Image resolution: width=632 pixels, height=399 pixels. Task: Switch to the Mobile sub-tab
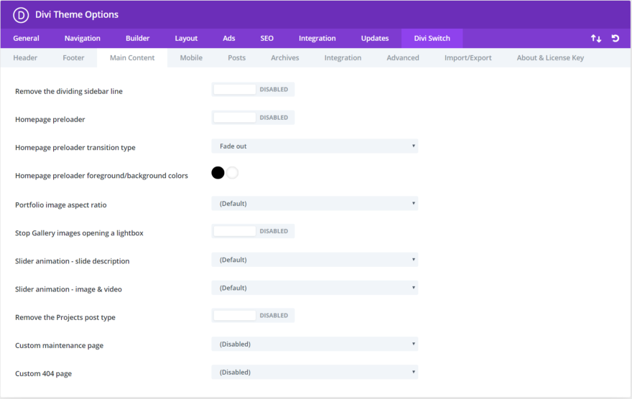(x=191, y=57)
